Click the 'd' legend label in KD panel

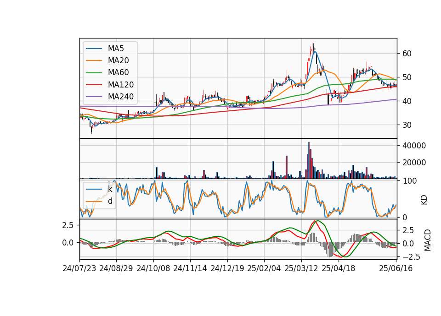pyautogui.click(x=110, y=201)
